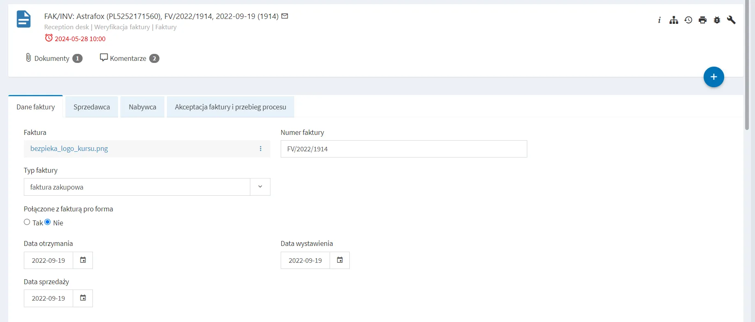This screenshot has height=322, width=755.
Task: Click the Dokumenty count badge
Action: pyautogui.click(x=77, y=58)
